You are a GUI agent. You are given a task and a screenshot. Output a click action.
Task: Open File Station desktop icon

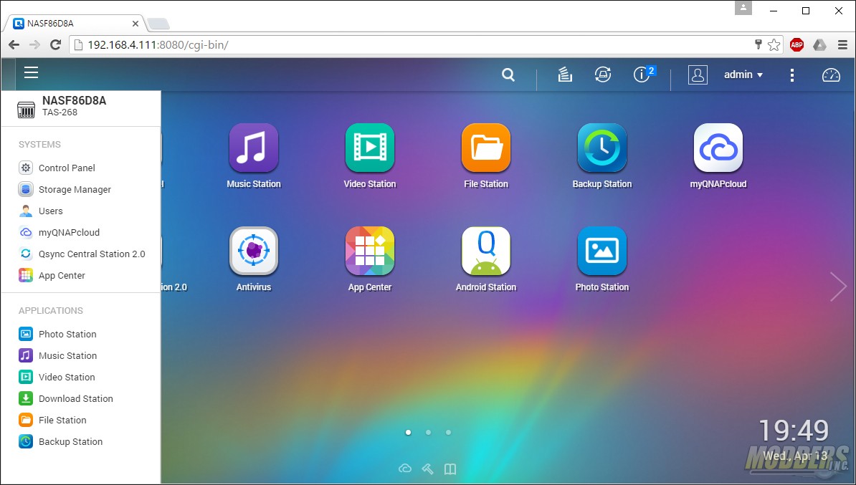[x=486, y=148]
